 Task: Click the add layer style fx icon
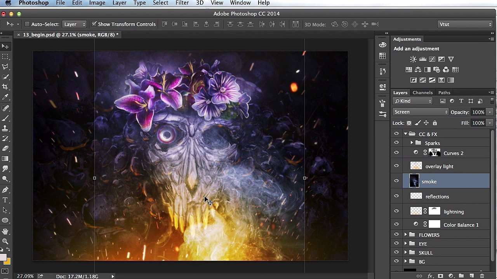click(430, 276)
